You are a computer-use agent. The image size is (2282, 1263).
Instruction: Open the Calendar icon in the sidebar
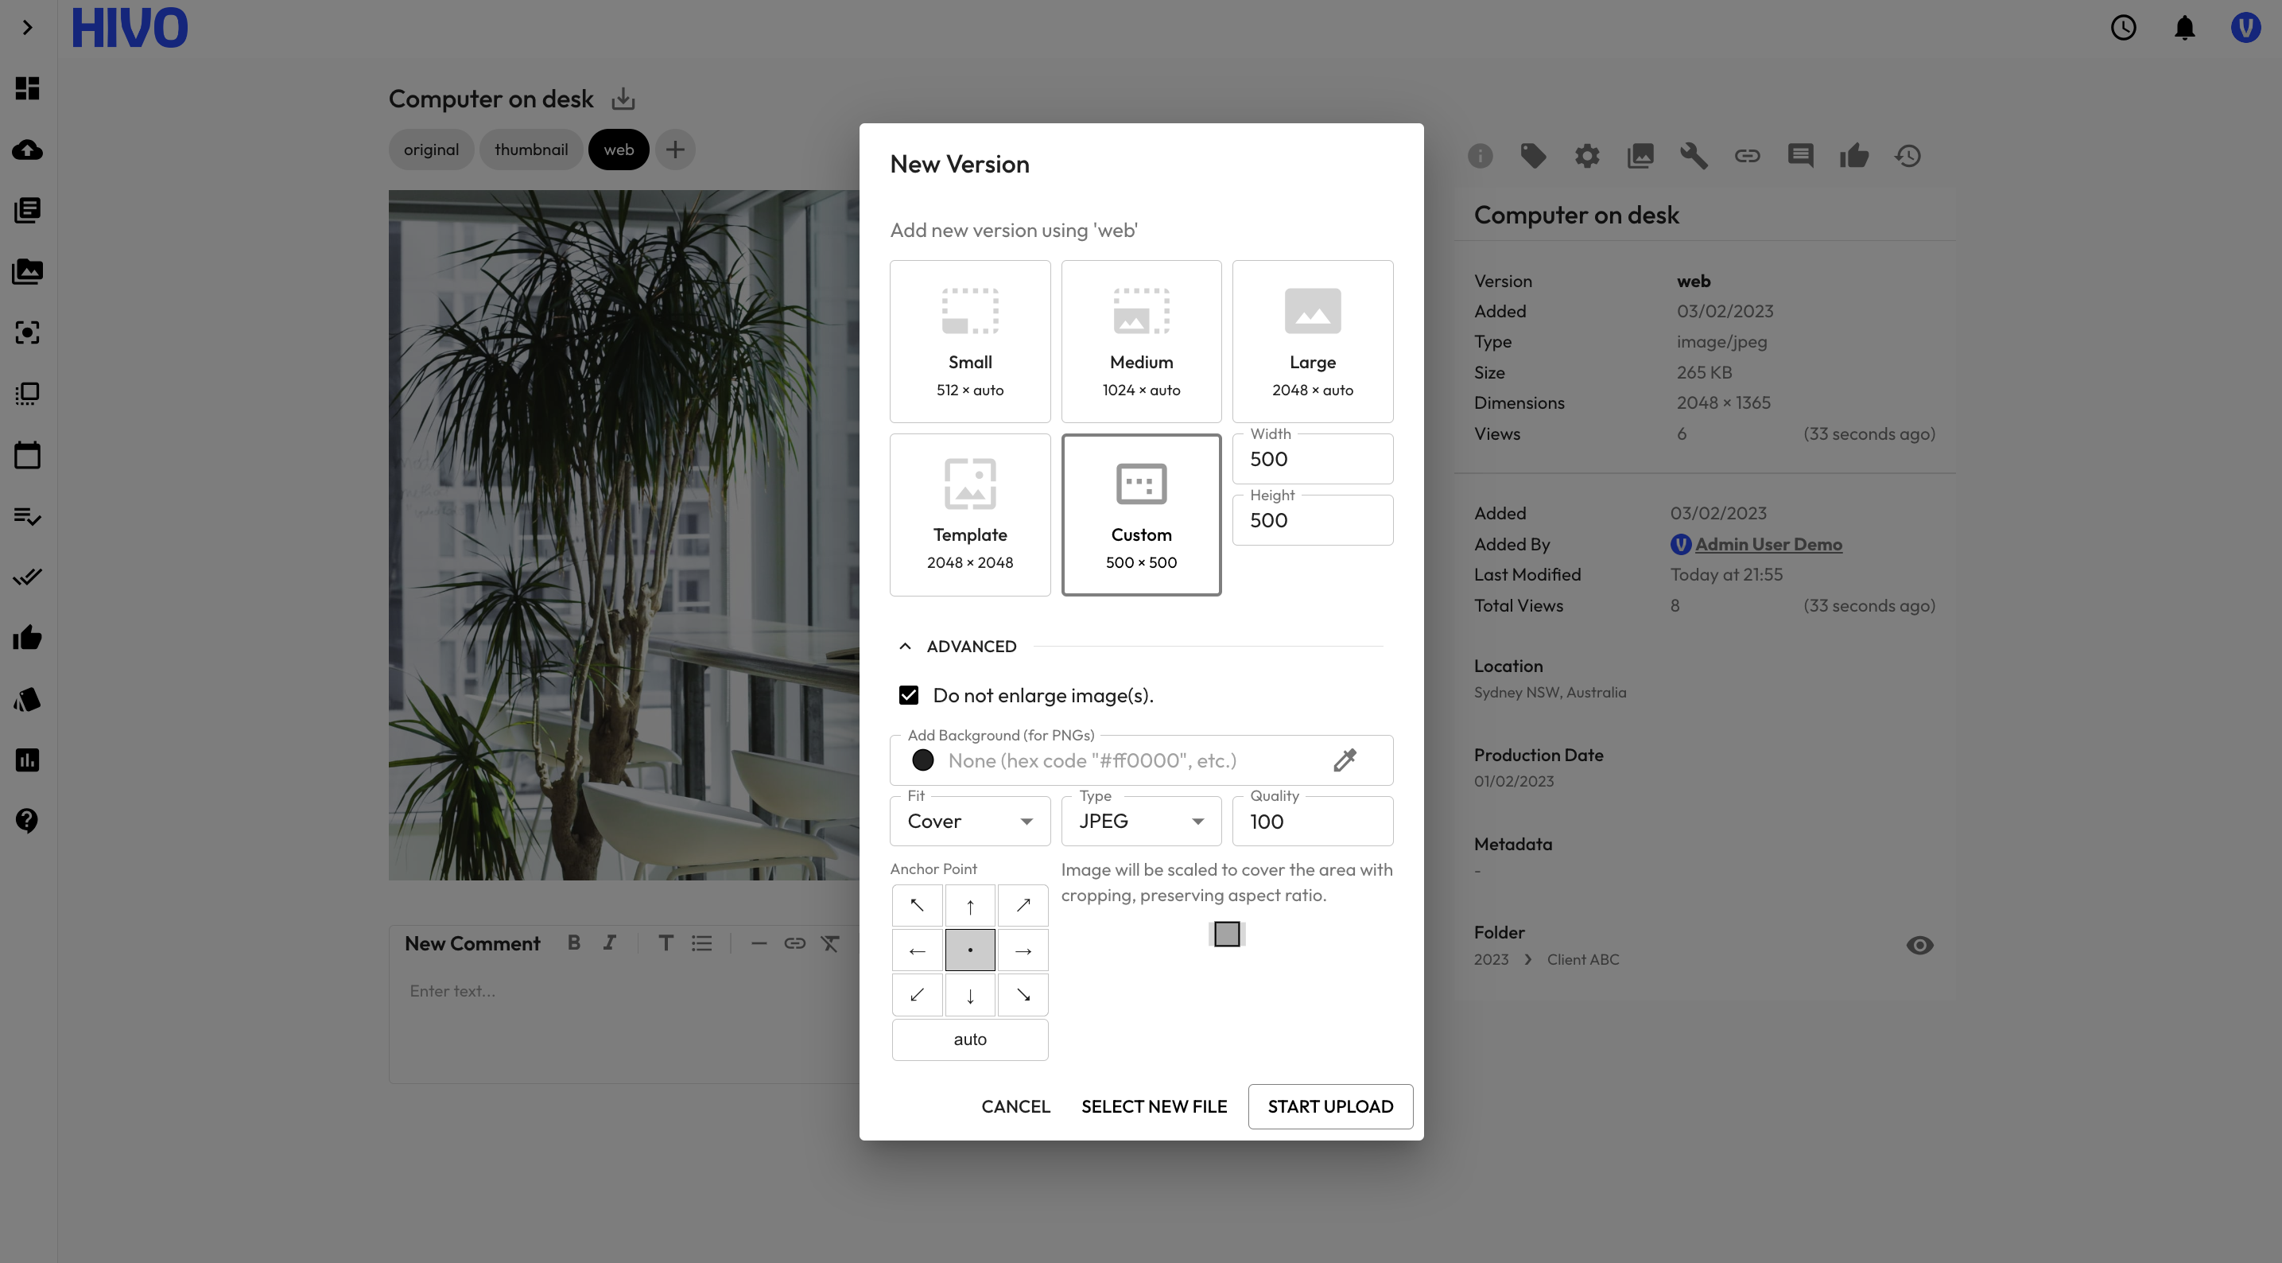point(28,455)
